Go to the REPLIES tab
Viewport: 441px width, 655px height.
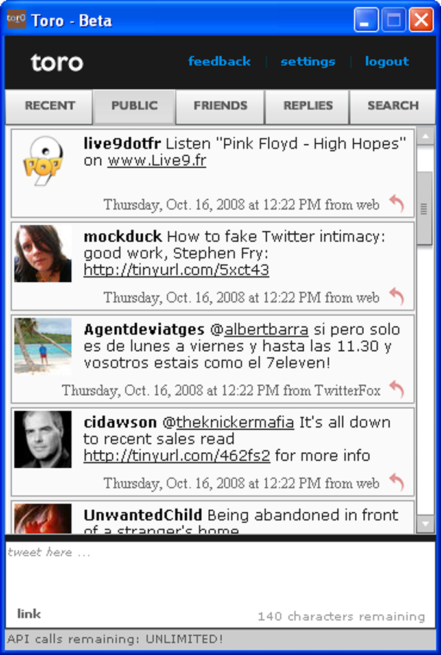click(307, 106)
